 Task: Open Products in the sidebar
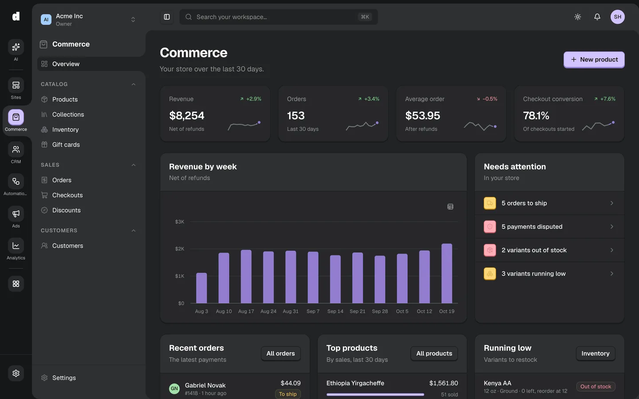[x=89, y=99]
